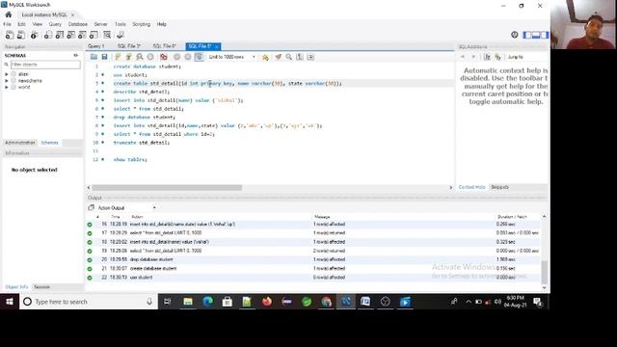Open the File menu

point(7,24)
